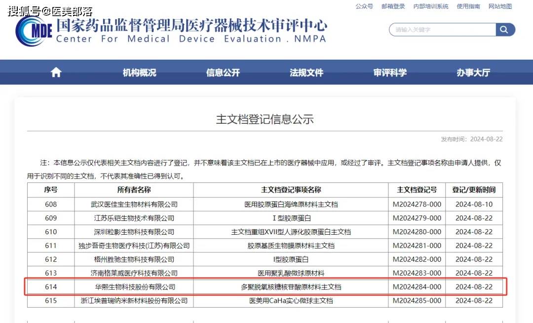Click registration number M2024280-000

pos(417,232)
